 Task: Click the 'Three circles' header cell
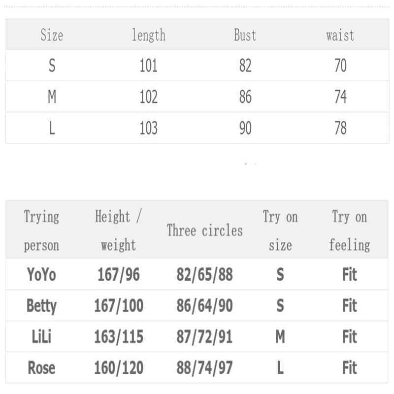pyautogui.click(x=204, y=230)
